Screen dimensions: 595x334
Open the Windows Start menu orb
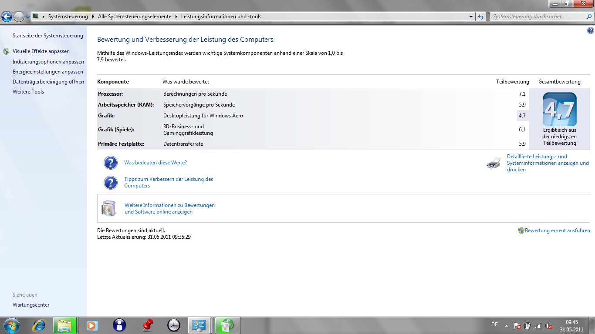point(11,325)
